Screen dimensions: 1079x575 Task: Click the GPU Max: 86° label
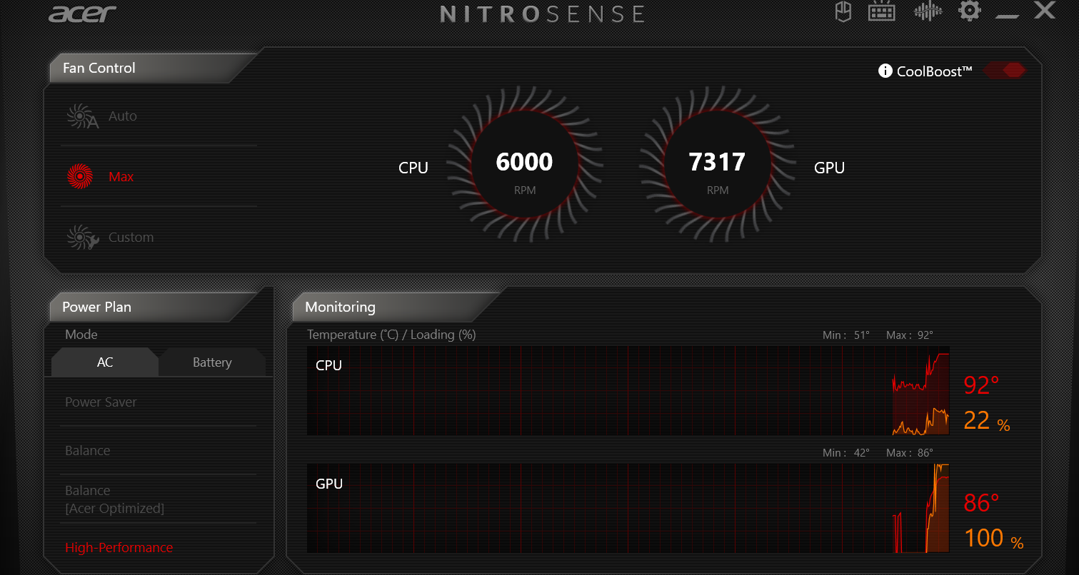pos(910,453)
